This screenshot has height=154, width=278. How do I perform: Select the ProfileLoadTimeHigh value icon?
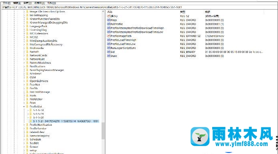(x=108, y=40)
